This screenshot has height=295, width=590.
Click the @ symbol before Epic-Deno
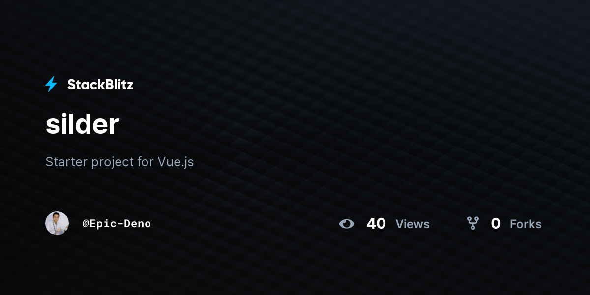tap(86, 224)
